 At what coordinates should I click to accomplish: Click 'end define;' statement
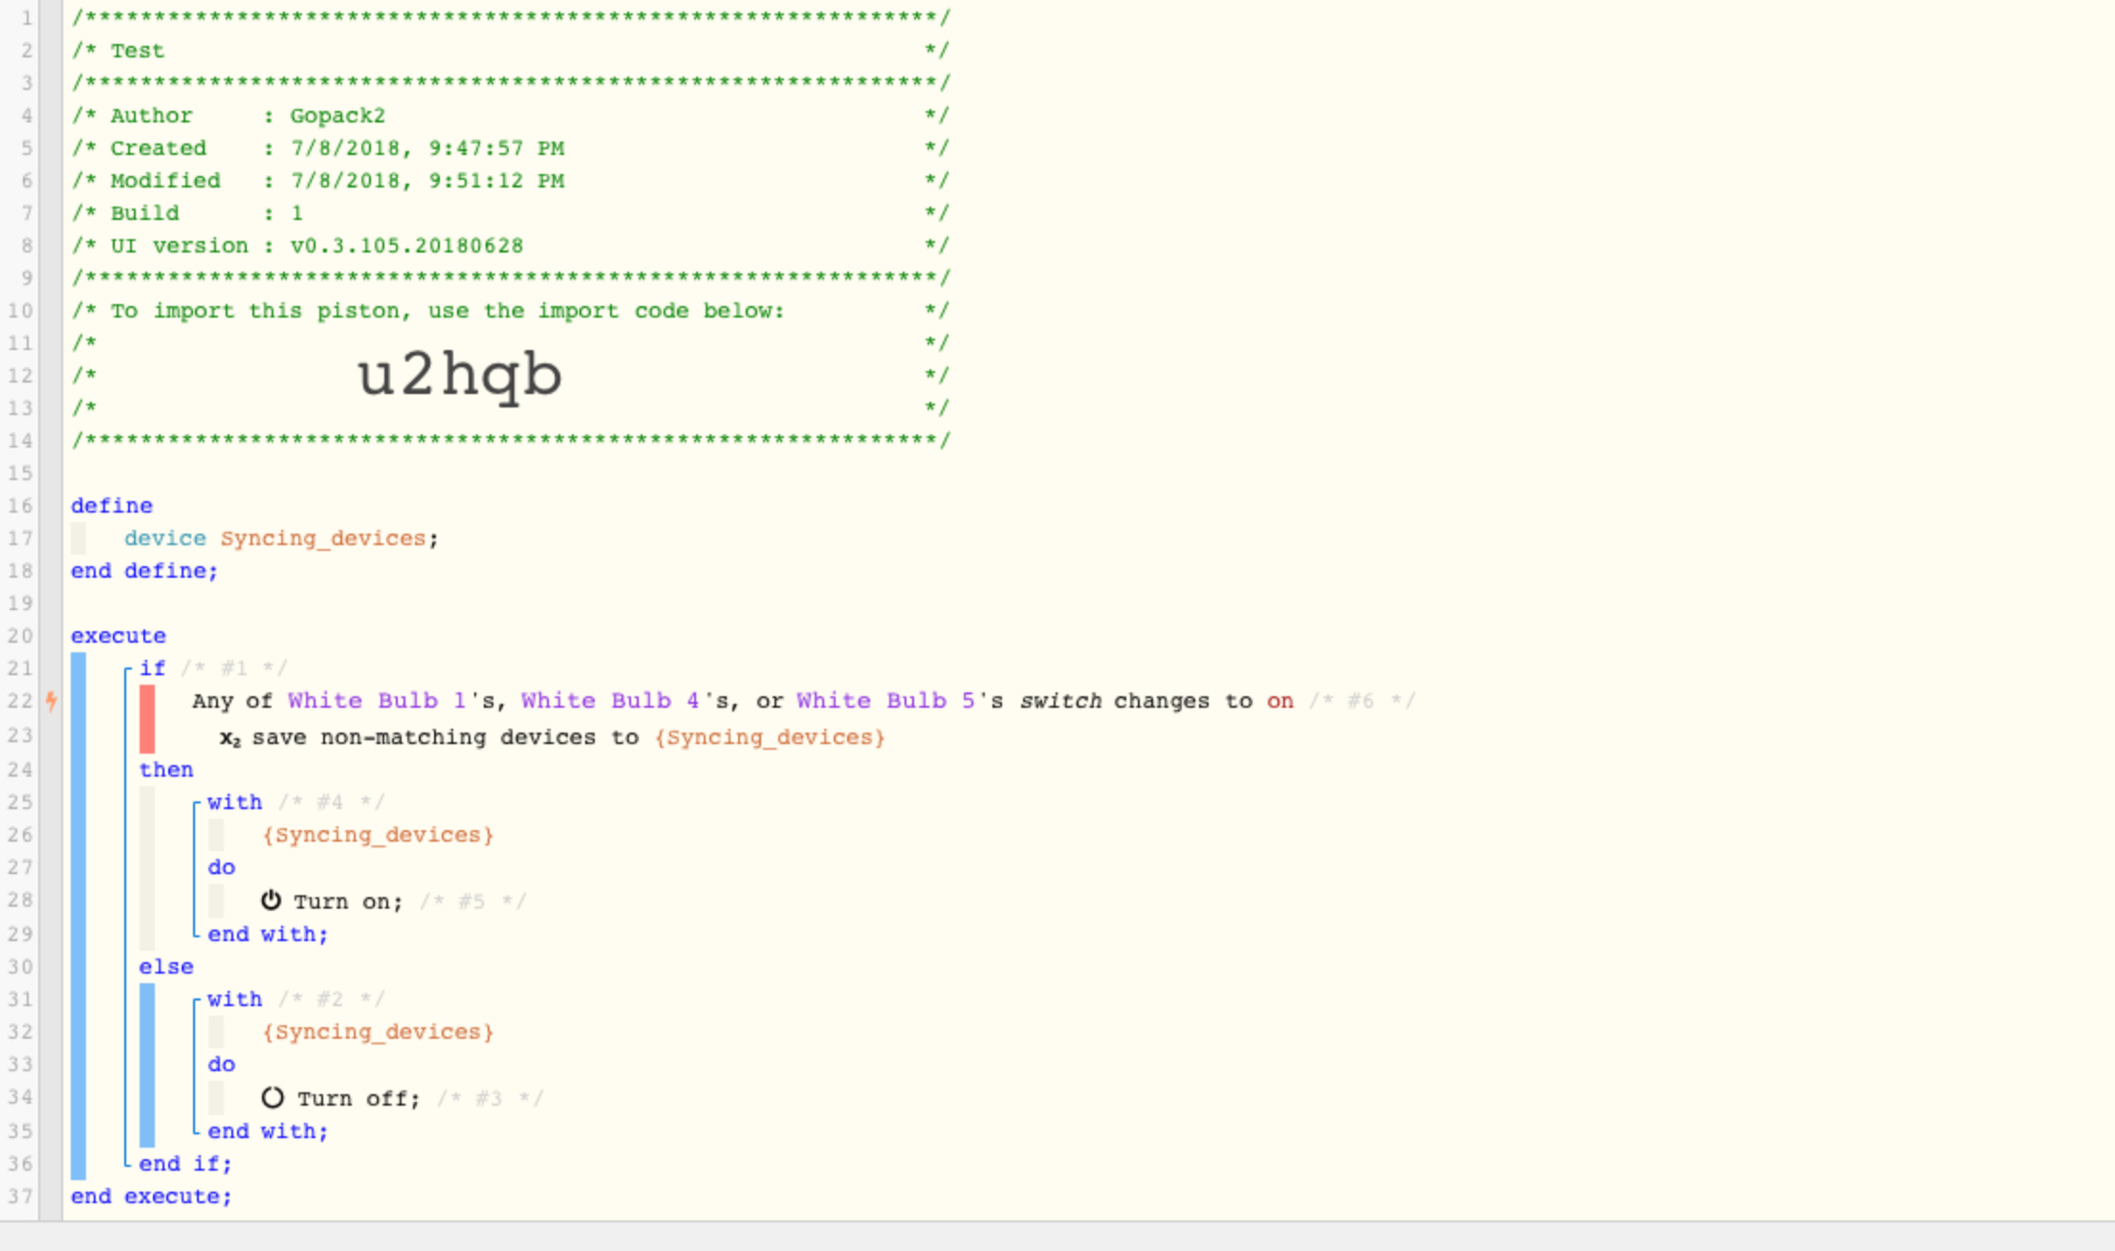pyautogui.click(x=144, y=571)
